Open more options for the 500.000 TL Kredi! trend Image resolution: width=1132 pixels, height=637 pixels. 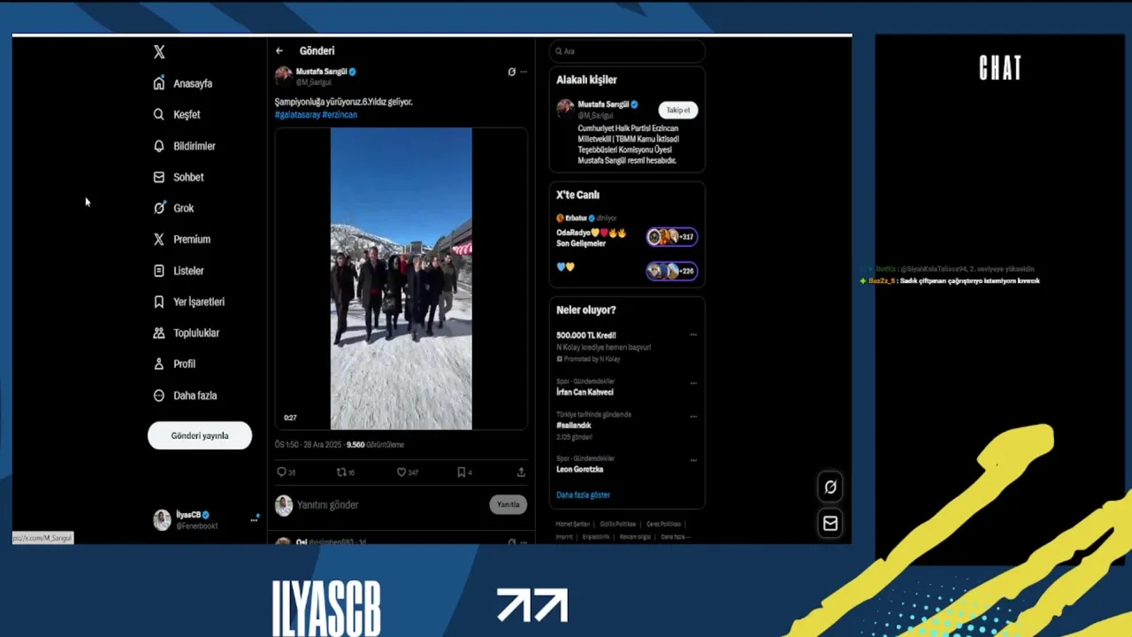pyautogui.click(x=693, y=335)
